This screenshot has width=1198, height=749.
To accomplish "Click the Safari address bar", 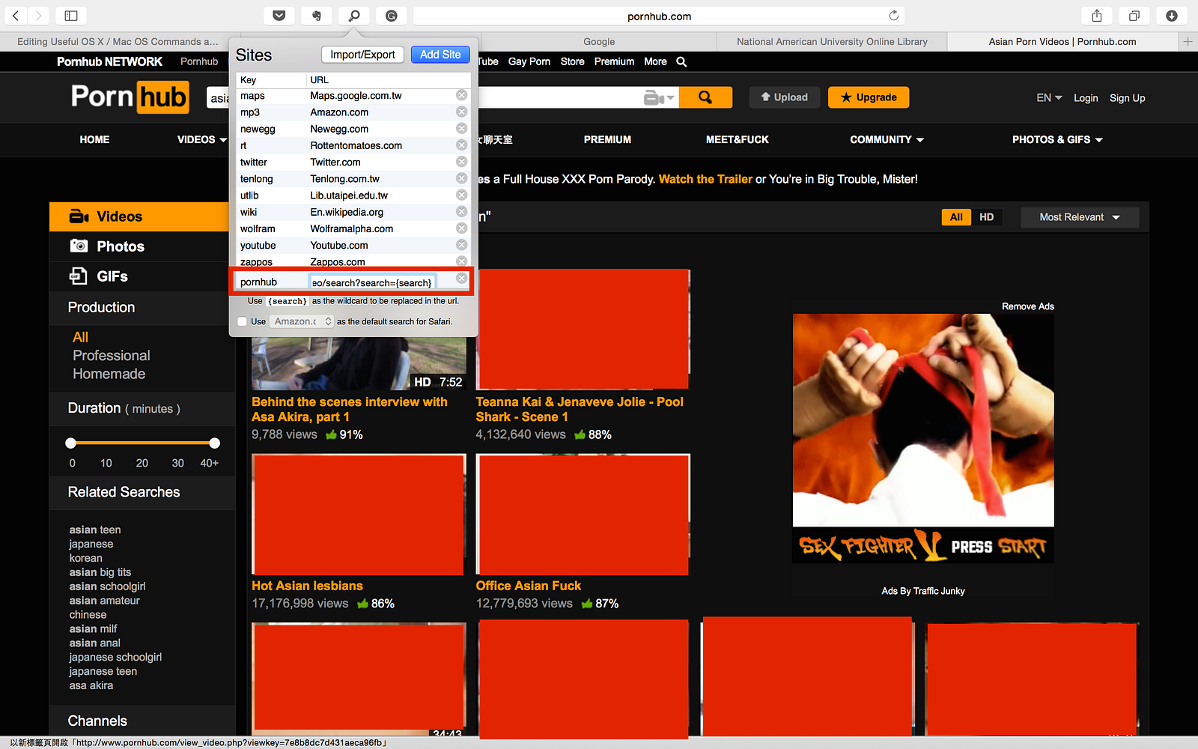I will point(659,16).
